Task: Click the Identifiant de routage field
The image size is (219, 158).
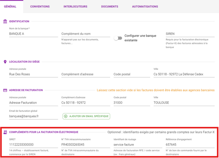Action: coord(138,145)
